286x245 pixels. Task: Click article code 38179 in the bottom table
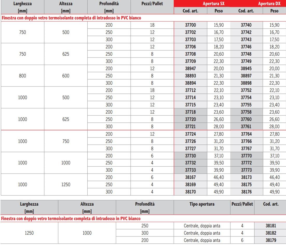tap(271, 240)
